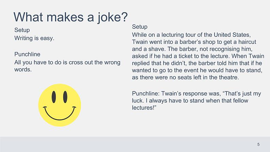Click the word 'haircut' in the paragraph

click(x=247, y=42)
